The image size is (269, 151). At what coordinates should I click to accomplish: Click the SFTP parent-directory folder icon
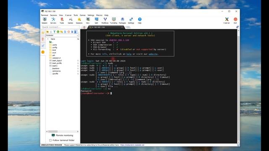coord(47,32)
